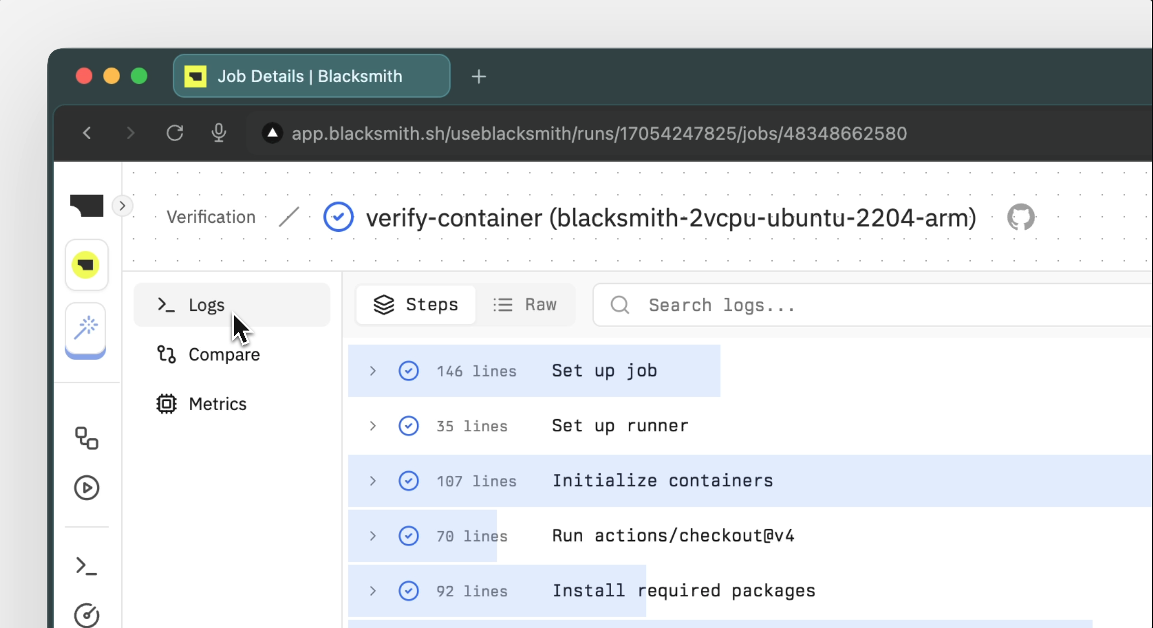Expand the Initialize containers step
This screenshot has height=628, width=1153.
click(373, 481)
